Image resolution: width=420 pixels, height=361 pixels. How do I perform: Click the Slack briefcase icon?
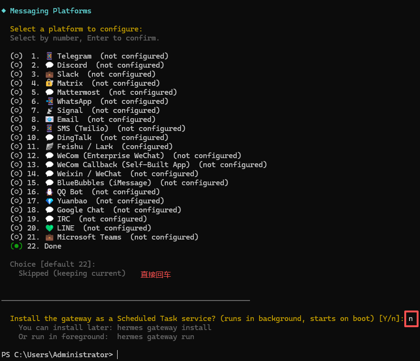click(50, 74)
